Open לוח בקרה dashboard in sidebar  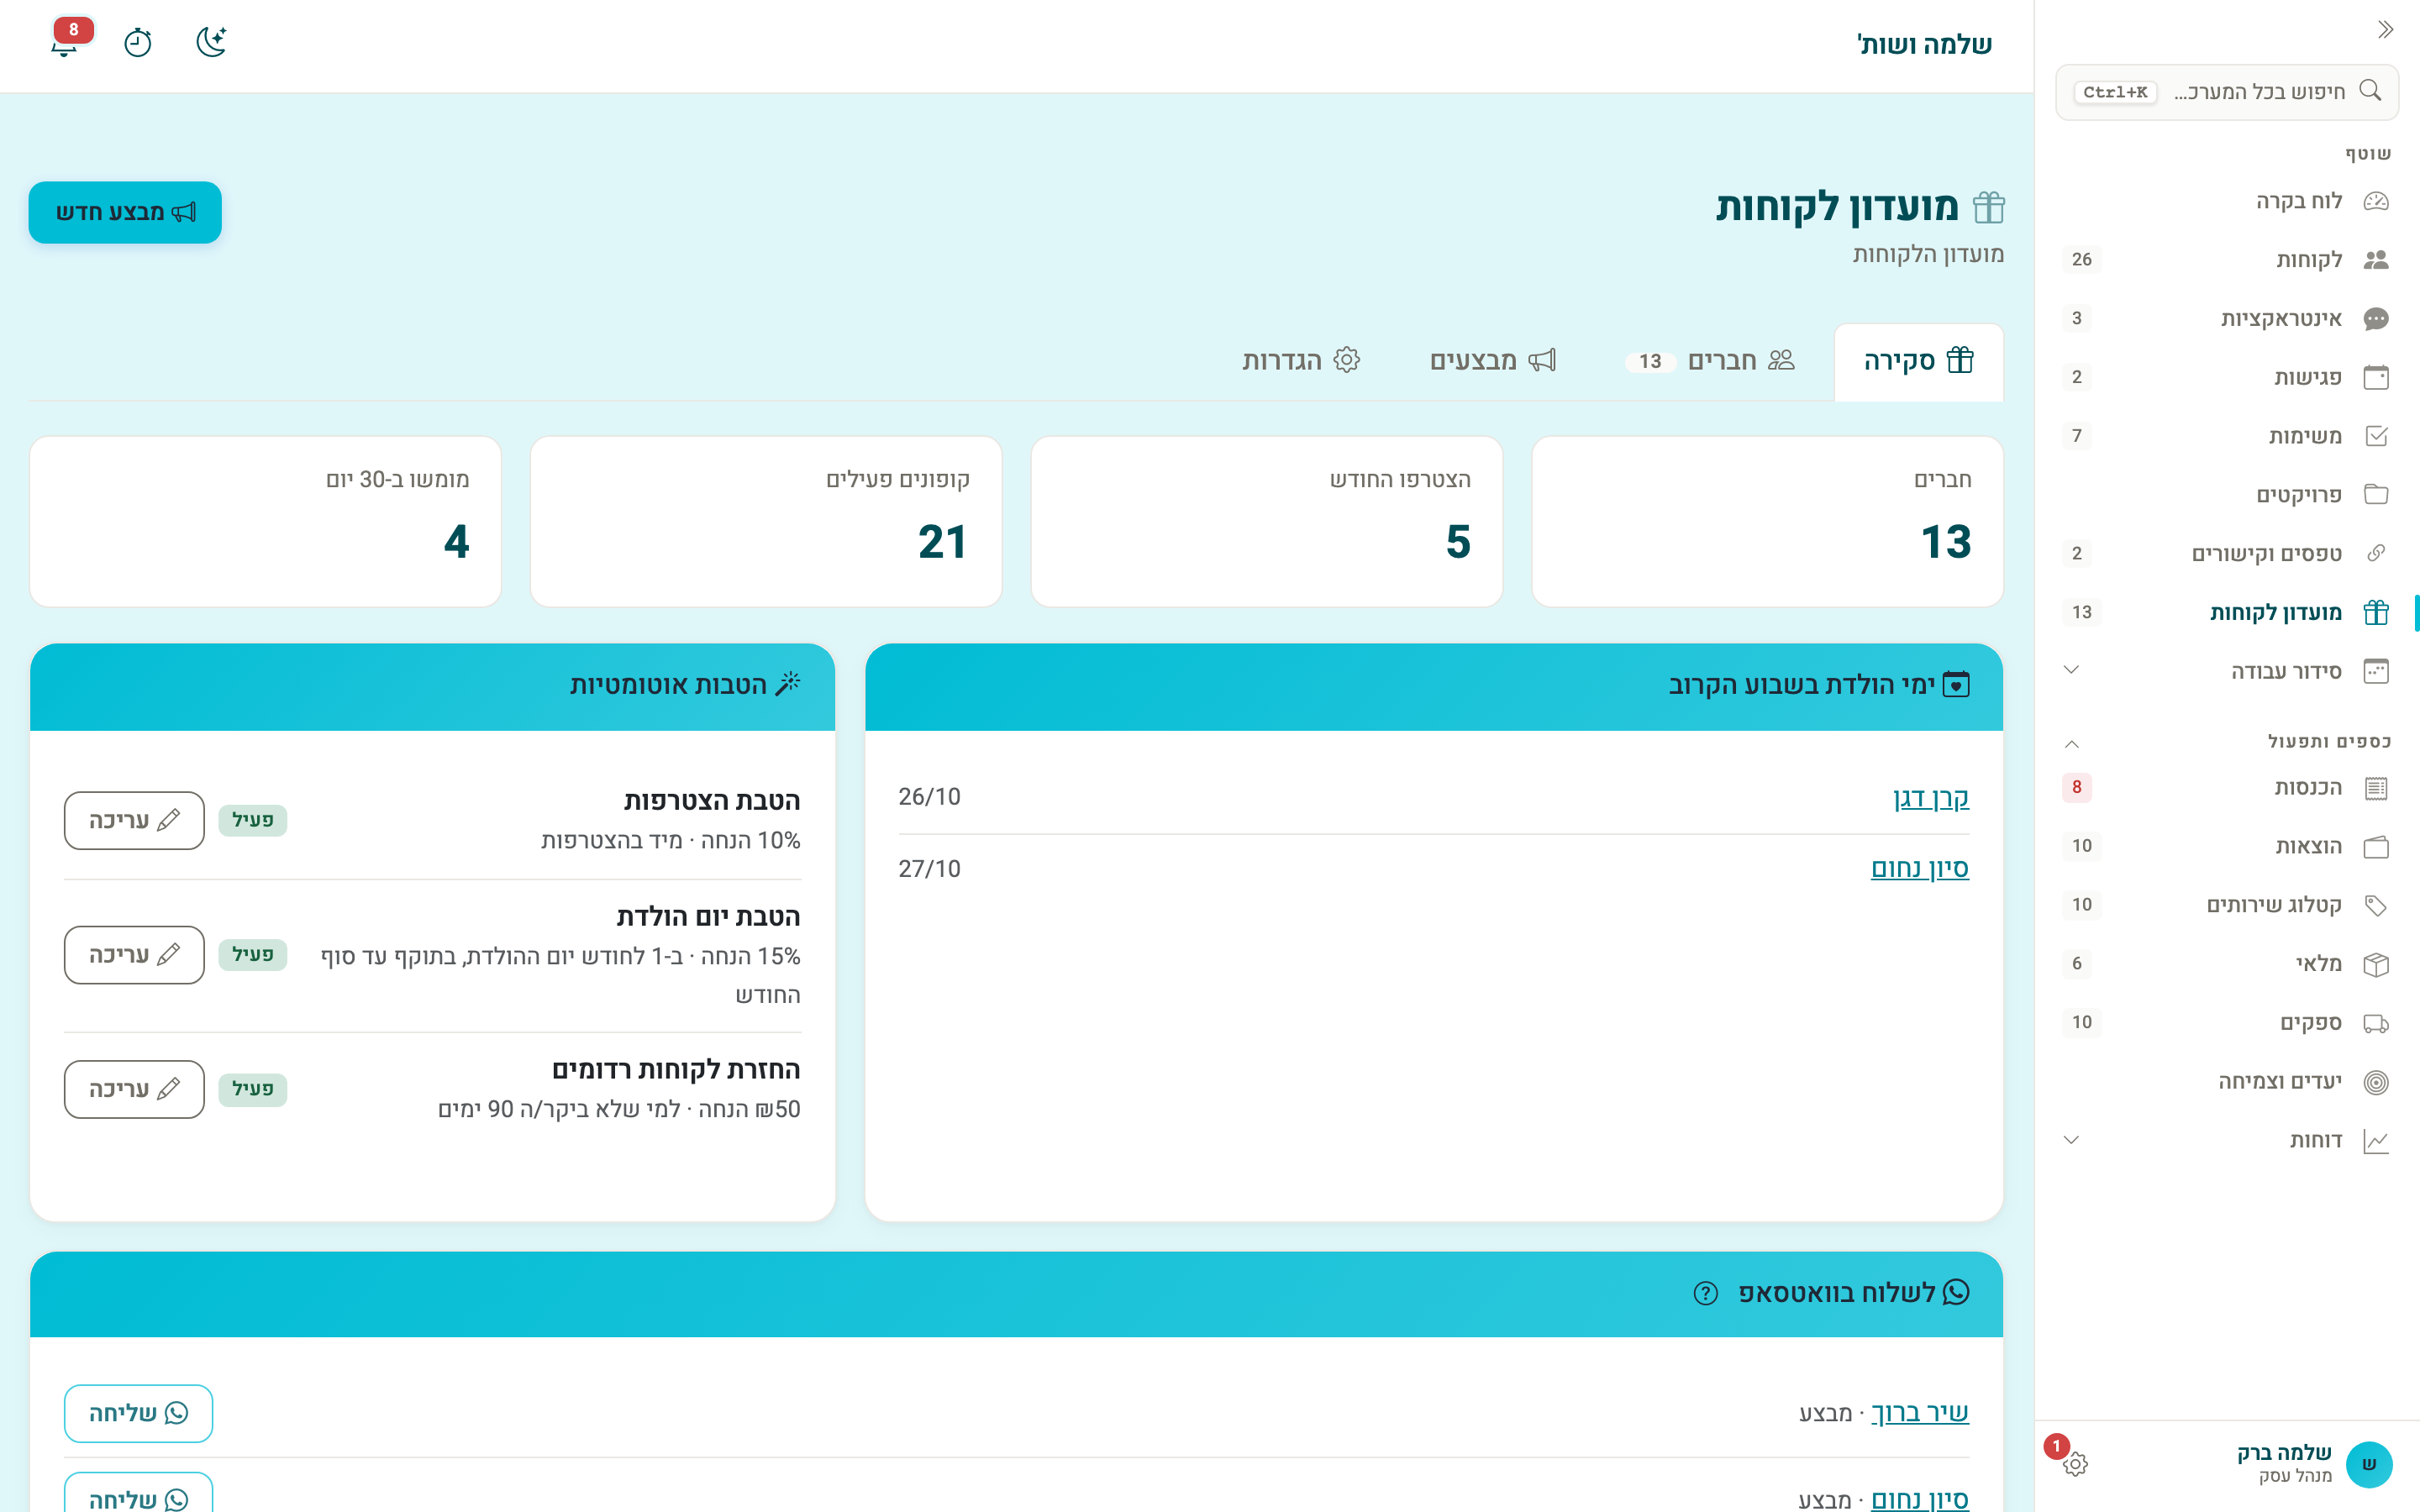(2227, 201)
